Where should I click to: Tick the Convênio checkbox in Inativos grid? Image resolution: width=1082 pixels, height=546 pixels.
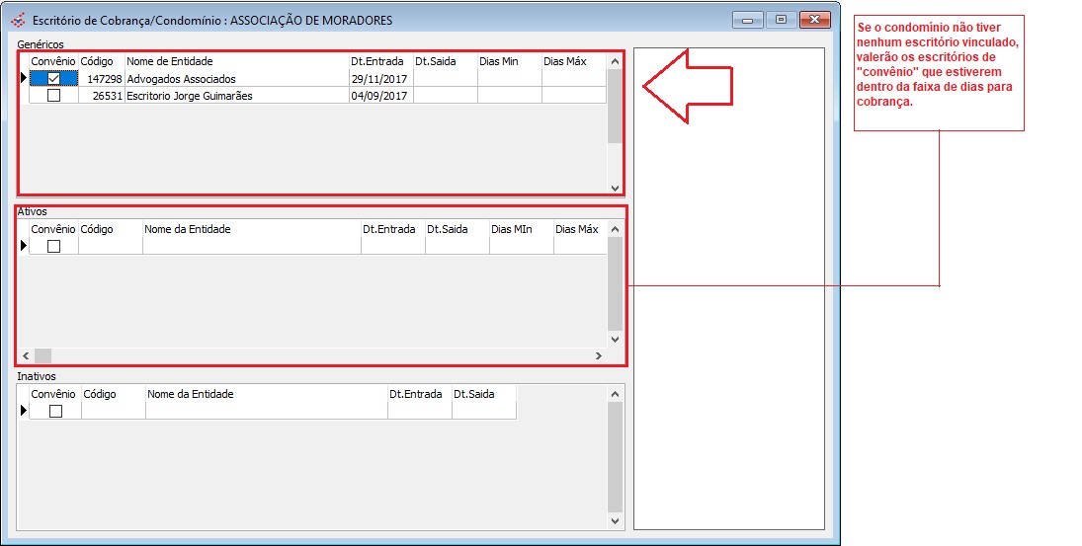55,411
